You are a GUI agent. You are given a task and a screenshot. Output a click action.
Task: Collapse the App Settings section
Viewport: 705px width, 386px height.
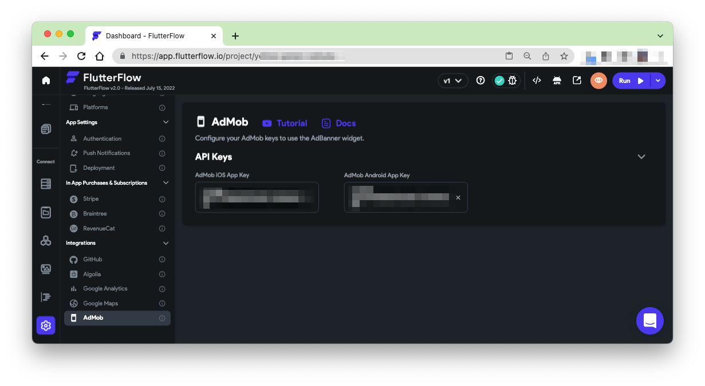pos(166,122)
